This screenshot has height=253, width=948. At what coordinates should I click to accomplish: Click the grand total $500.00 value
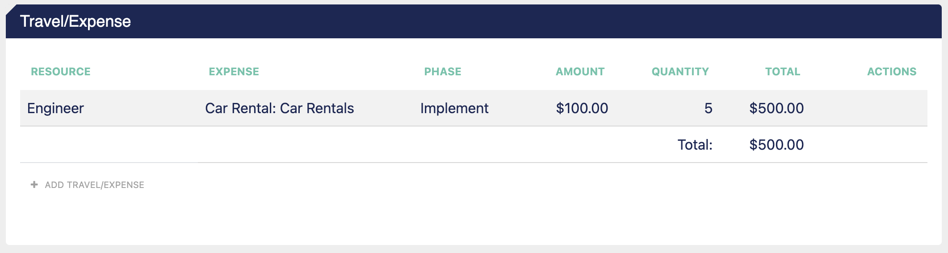776,145
